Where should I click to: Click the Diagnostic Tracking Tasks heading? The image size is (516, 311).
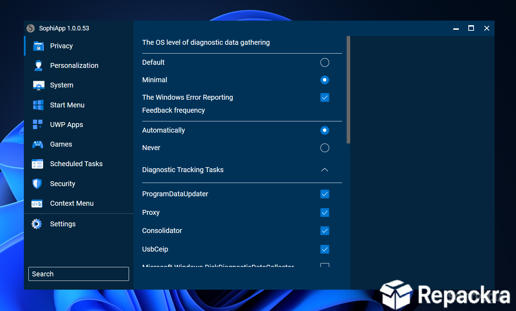pyautogui.click(x=183, y=170)
